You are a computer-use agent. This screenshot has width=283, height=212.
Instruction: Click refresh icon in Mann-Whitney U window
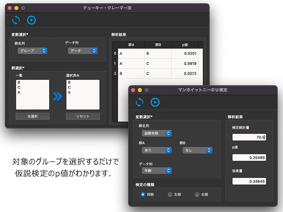coord(140,102)
